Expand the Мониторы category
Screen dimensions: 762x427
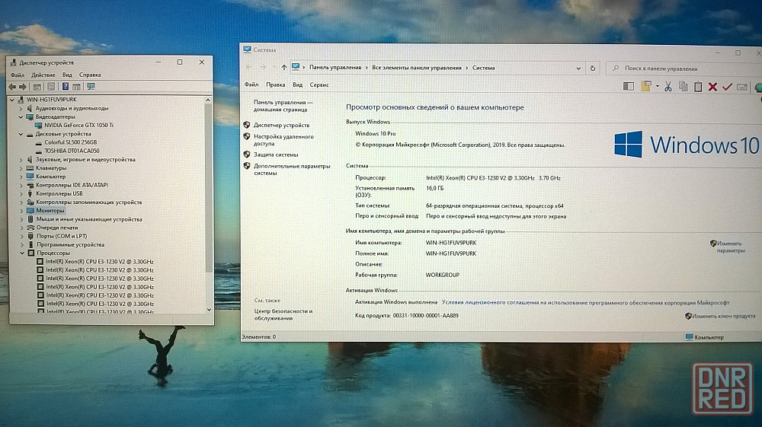[x=21, y=210]
